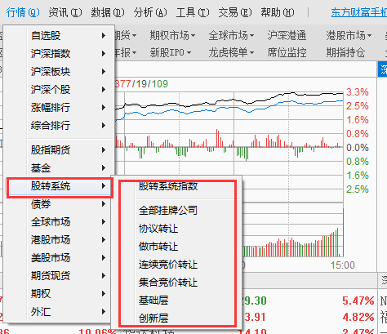The width and height of the screenshot is (387, 334).
Task: Open the 行情(Q) menu
Action: coord(23,12)
